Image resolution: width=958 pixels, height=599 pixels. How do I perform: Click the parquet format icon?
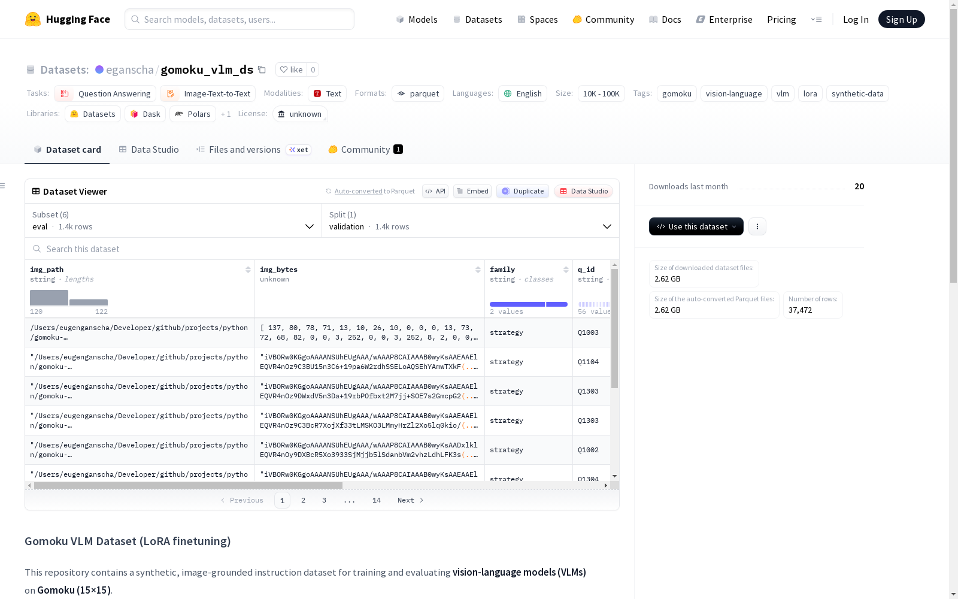[401, 93]
